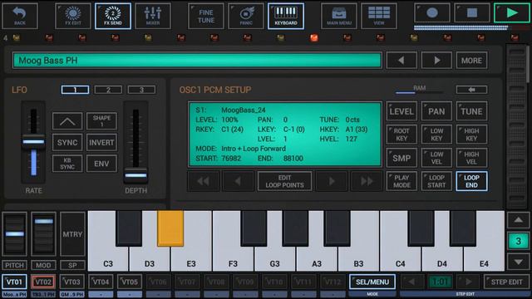Move the PITCH wheel slider
532x299 pixels.
pos(15,234)
